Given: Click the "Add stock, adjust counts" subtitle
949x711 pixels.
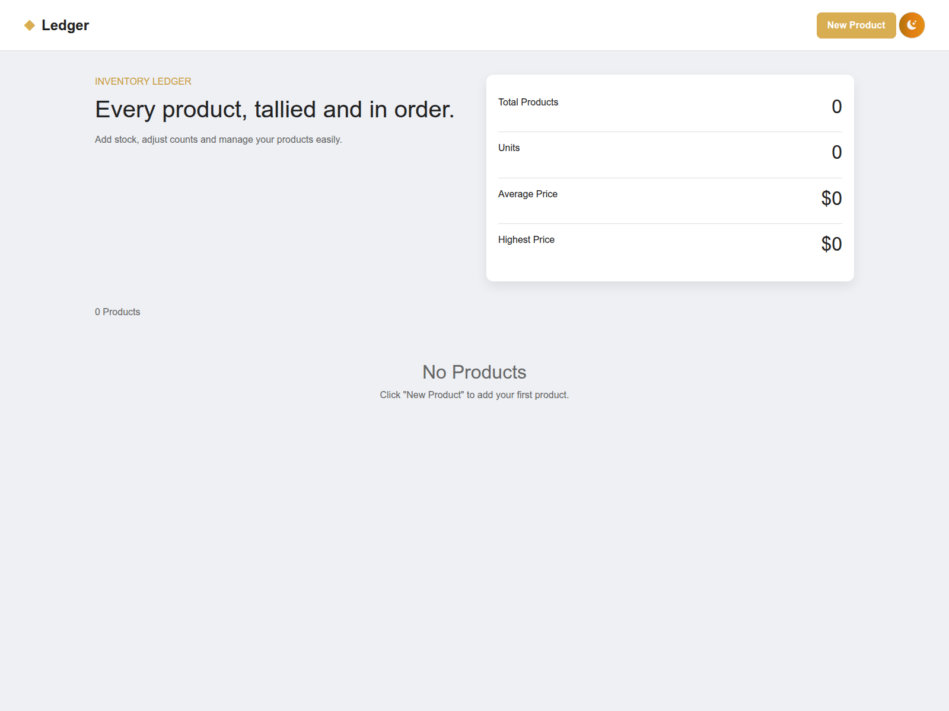Looking at the screenshot, I should 218,139.
